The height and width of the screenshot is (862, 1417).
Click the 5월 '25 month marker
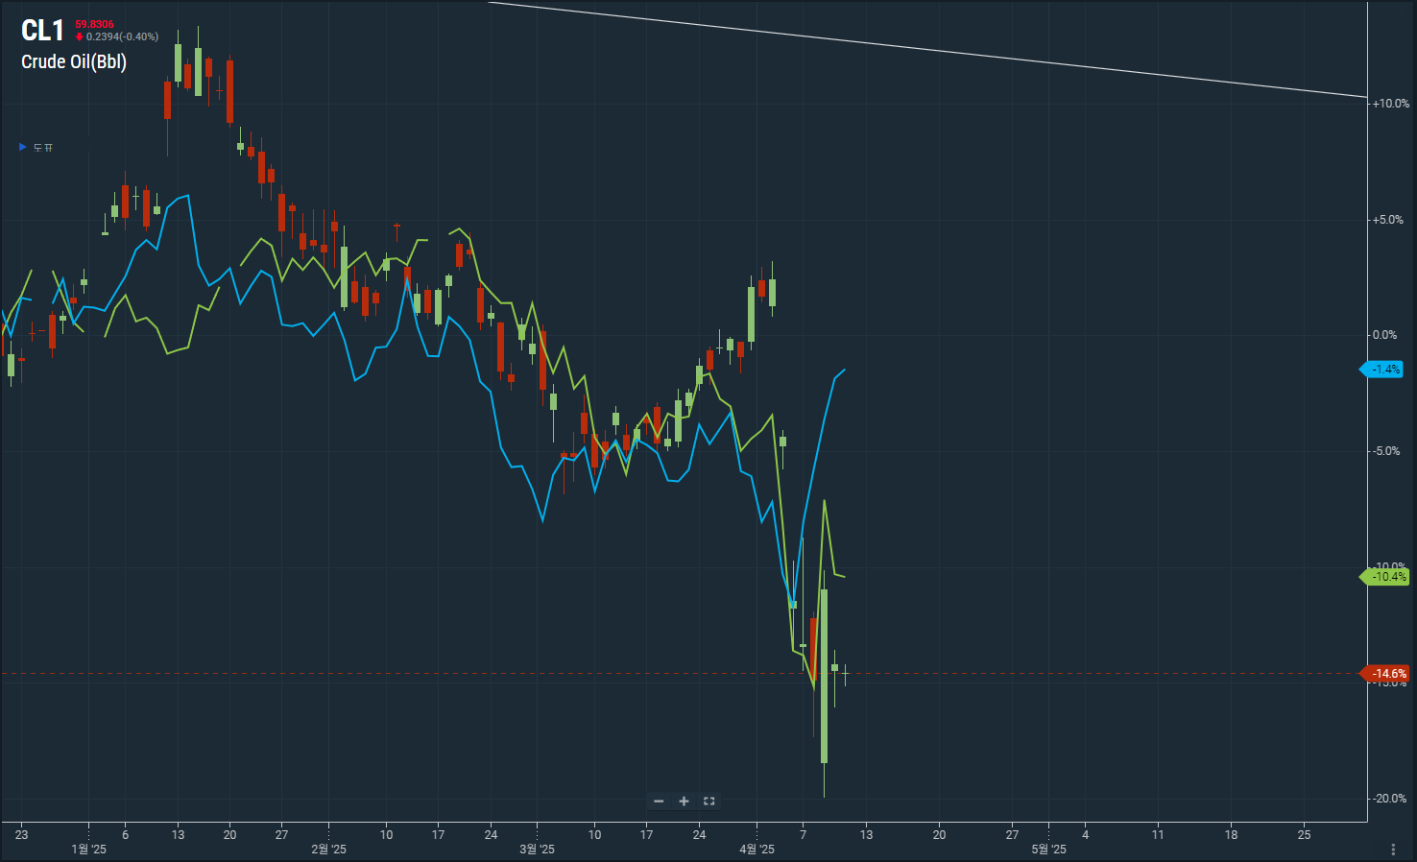tap(1048, 850)
